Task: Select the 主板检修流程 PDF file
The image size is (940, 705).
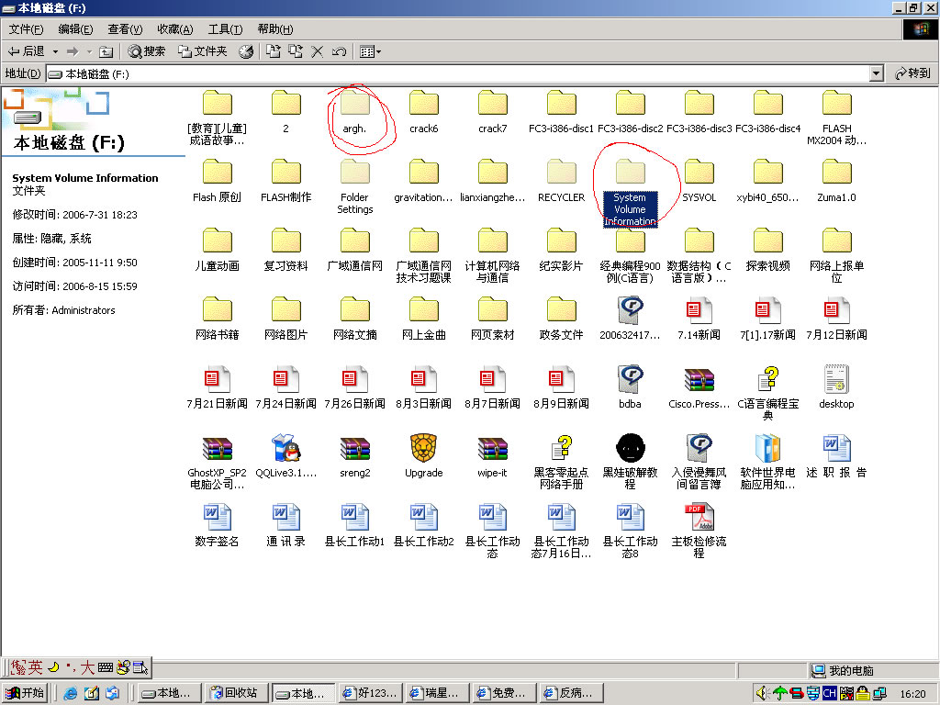Action: 699,519
